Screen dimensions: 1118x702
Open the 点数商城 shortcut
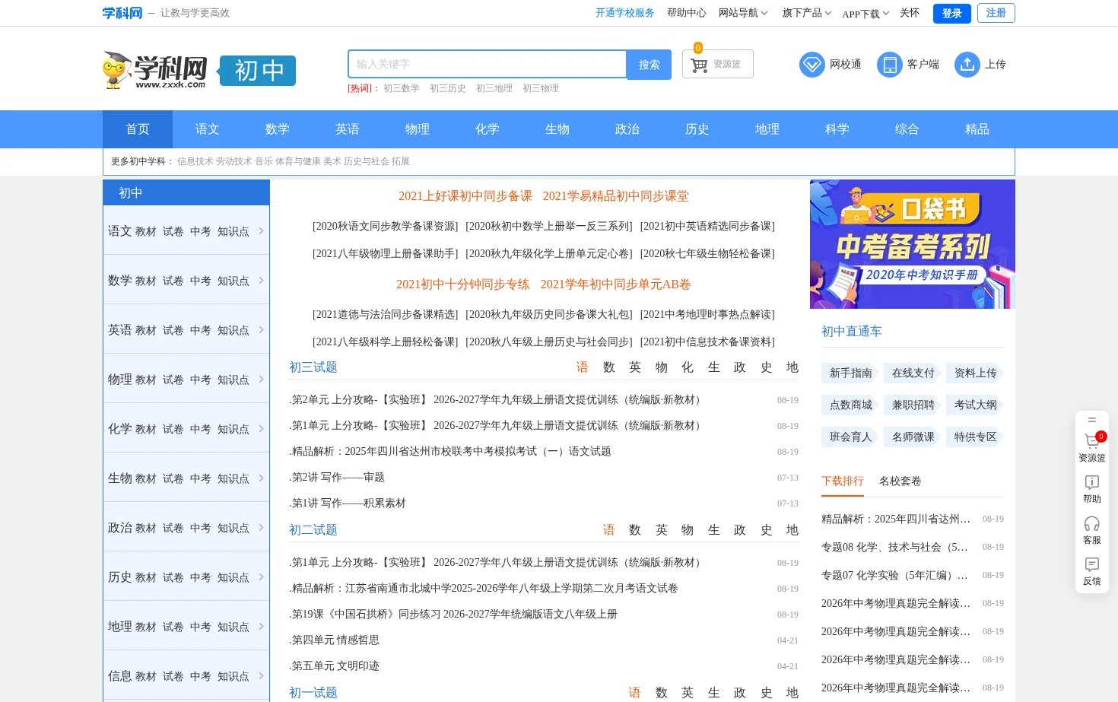click(851, 405)
